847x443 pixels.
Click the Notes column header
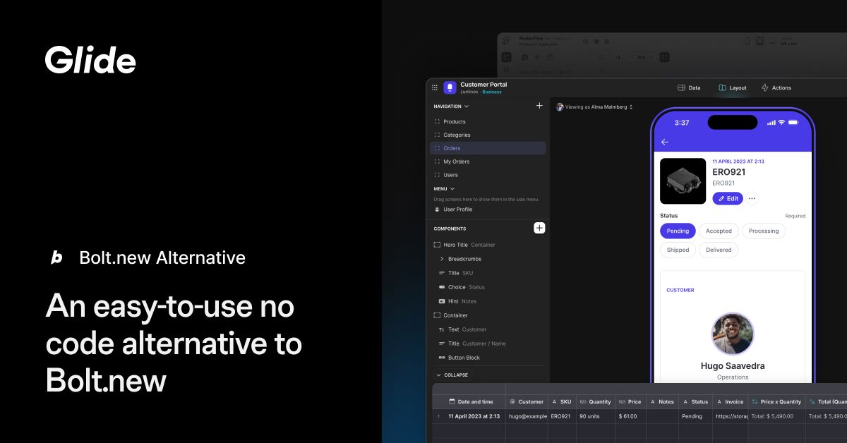coord(662,401)
